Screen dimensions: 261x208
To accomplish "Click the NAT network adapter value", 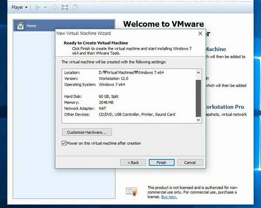I will 102,108.
